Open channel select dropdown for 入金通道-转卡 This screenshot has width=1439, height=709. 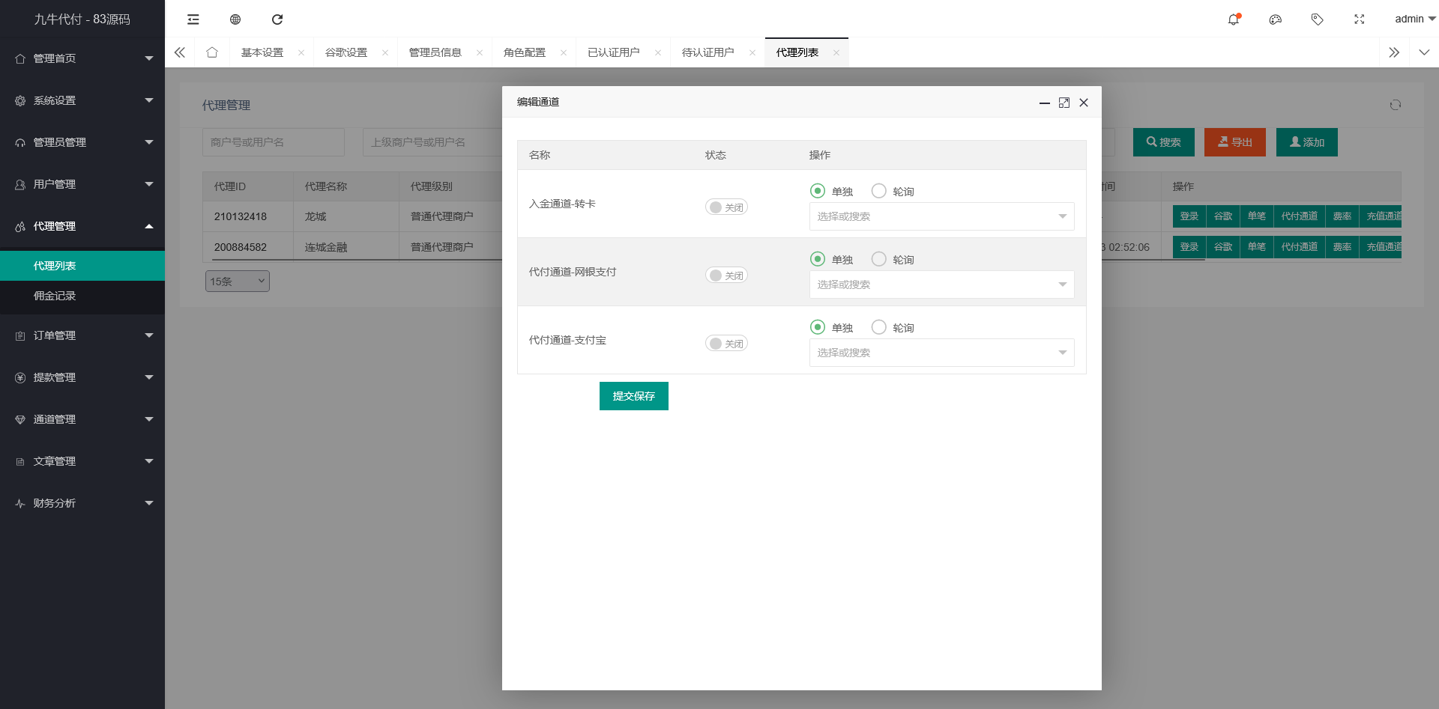(x=941, y=216)
